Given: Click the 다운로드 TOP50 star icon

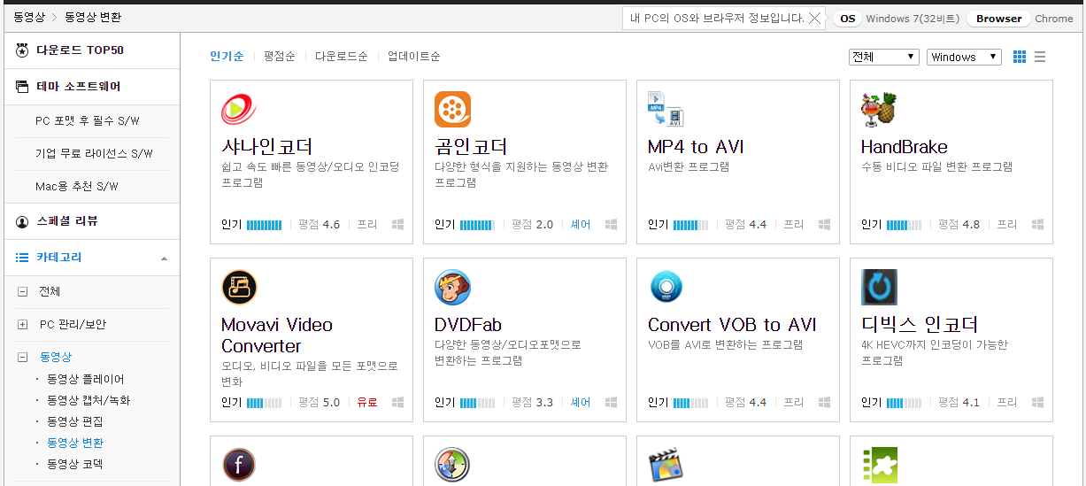Looking at the screenshot, I should coord(22,50).
